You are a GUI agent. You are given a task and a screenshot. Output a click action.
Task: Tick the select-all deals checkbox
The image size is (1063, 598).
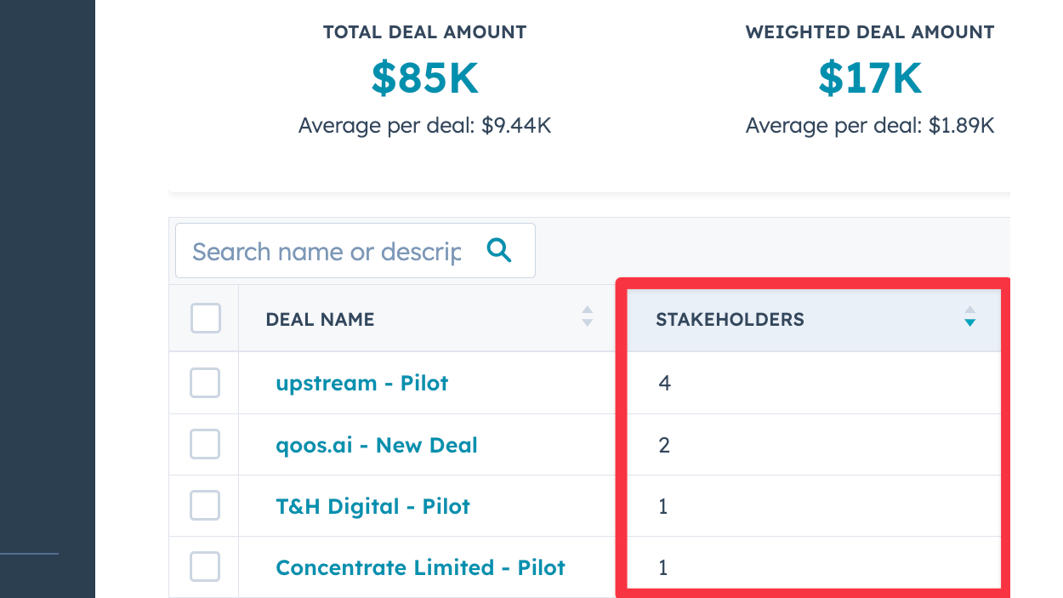tap(206, 318)
